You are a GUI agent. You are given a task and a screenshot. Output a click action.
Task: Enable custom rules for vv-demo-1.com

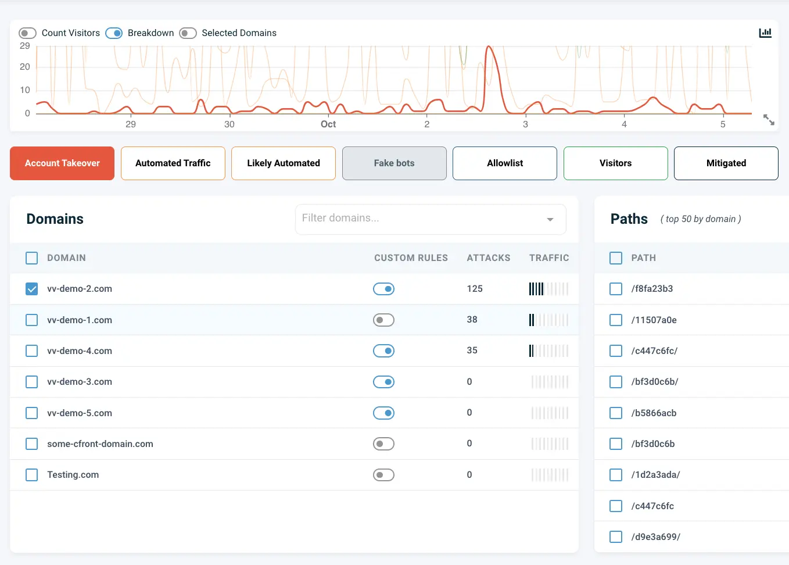[383, 320]
